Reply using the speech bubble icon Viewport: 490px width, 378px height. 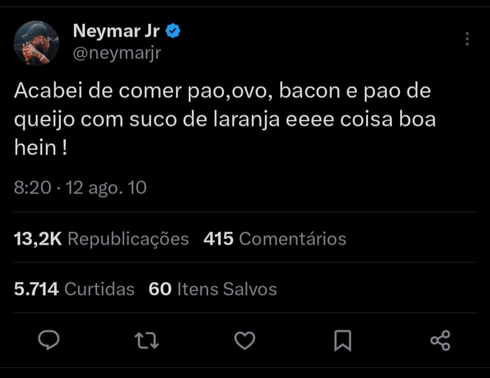50,340
